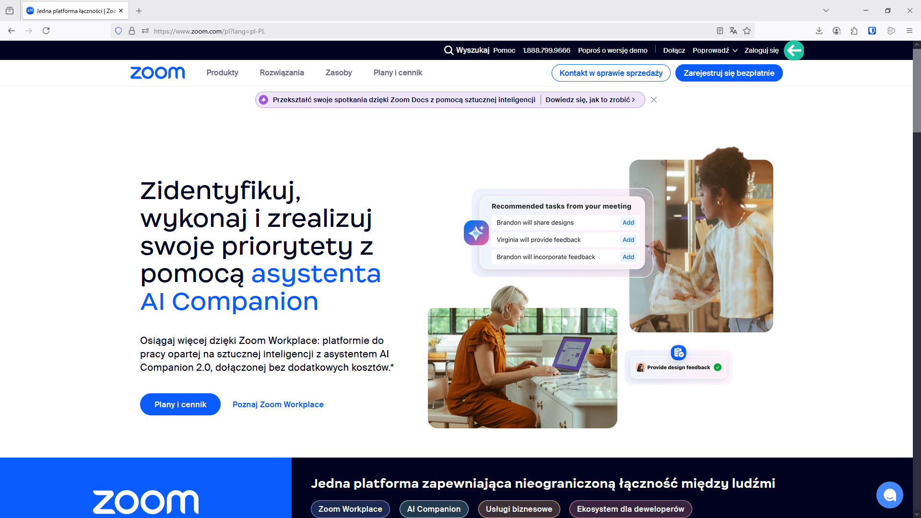
Task: Click the address bar URL field
Action: [x=432, y=31]
